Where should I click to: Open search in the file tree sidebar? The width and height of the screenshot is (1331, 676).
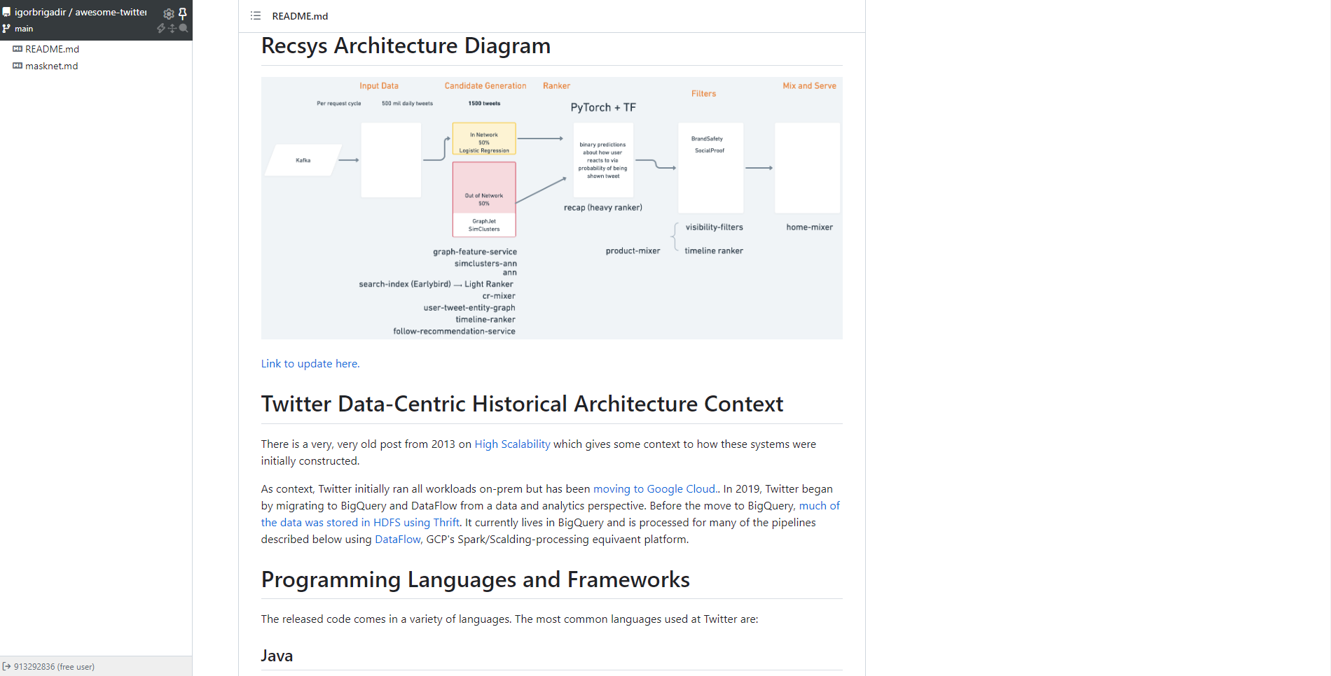point(184,29)
